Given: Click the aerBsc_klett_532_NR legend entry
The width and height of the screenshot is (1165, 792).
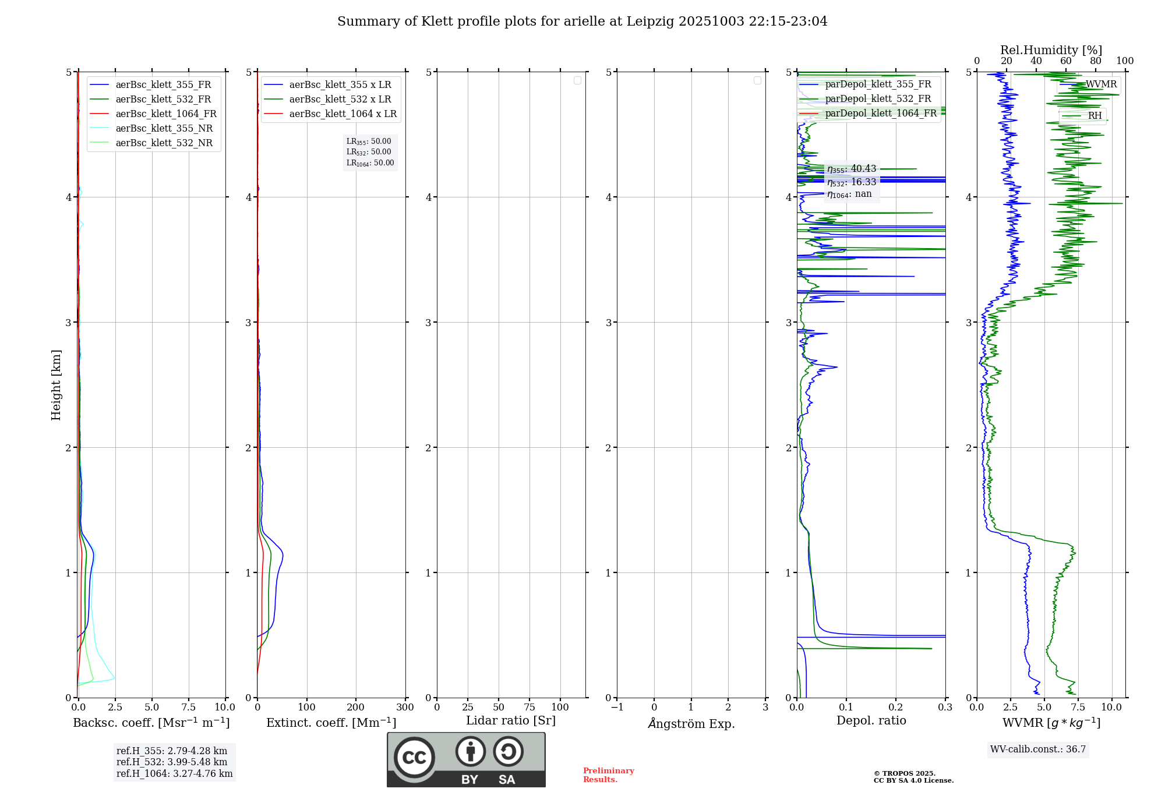Looking at the screenshot, I should tap(164, 143).
